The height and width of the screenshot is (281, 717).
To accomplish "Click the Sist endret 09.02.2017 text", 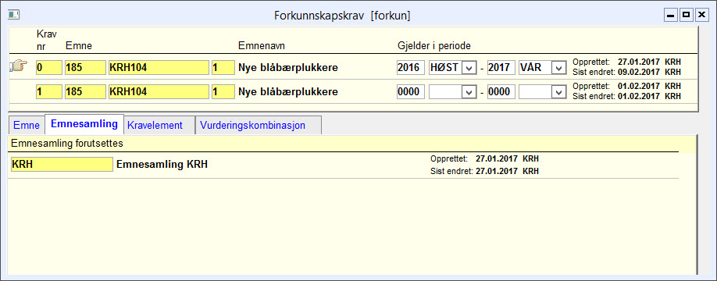I will [x=626, y=72].
